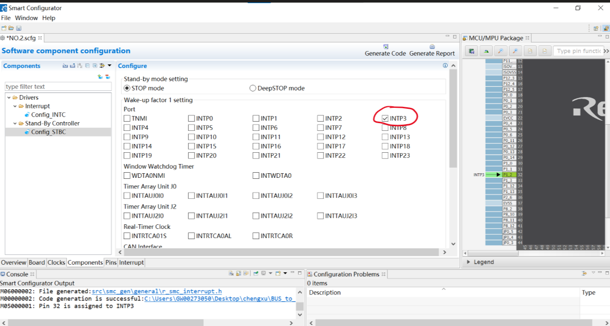Open the Help menu
The image size is (610, 326).
[49, 18]
